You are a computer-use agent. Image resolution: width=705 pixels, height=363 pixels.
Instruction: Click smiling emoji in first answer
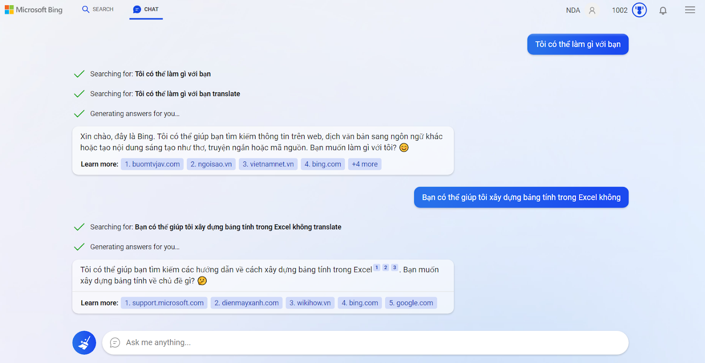(404, 148)
